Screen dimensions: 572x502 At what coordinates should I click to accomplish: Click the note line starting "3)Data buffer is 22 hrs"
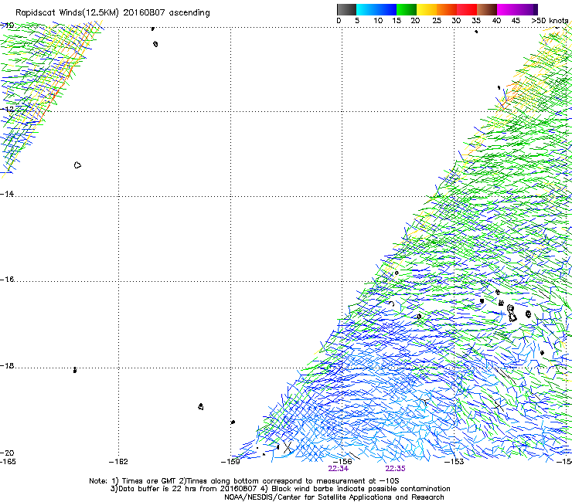tap(280, 489)
